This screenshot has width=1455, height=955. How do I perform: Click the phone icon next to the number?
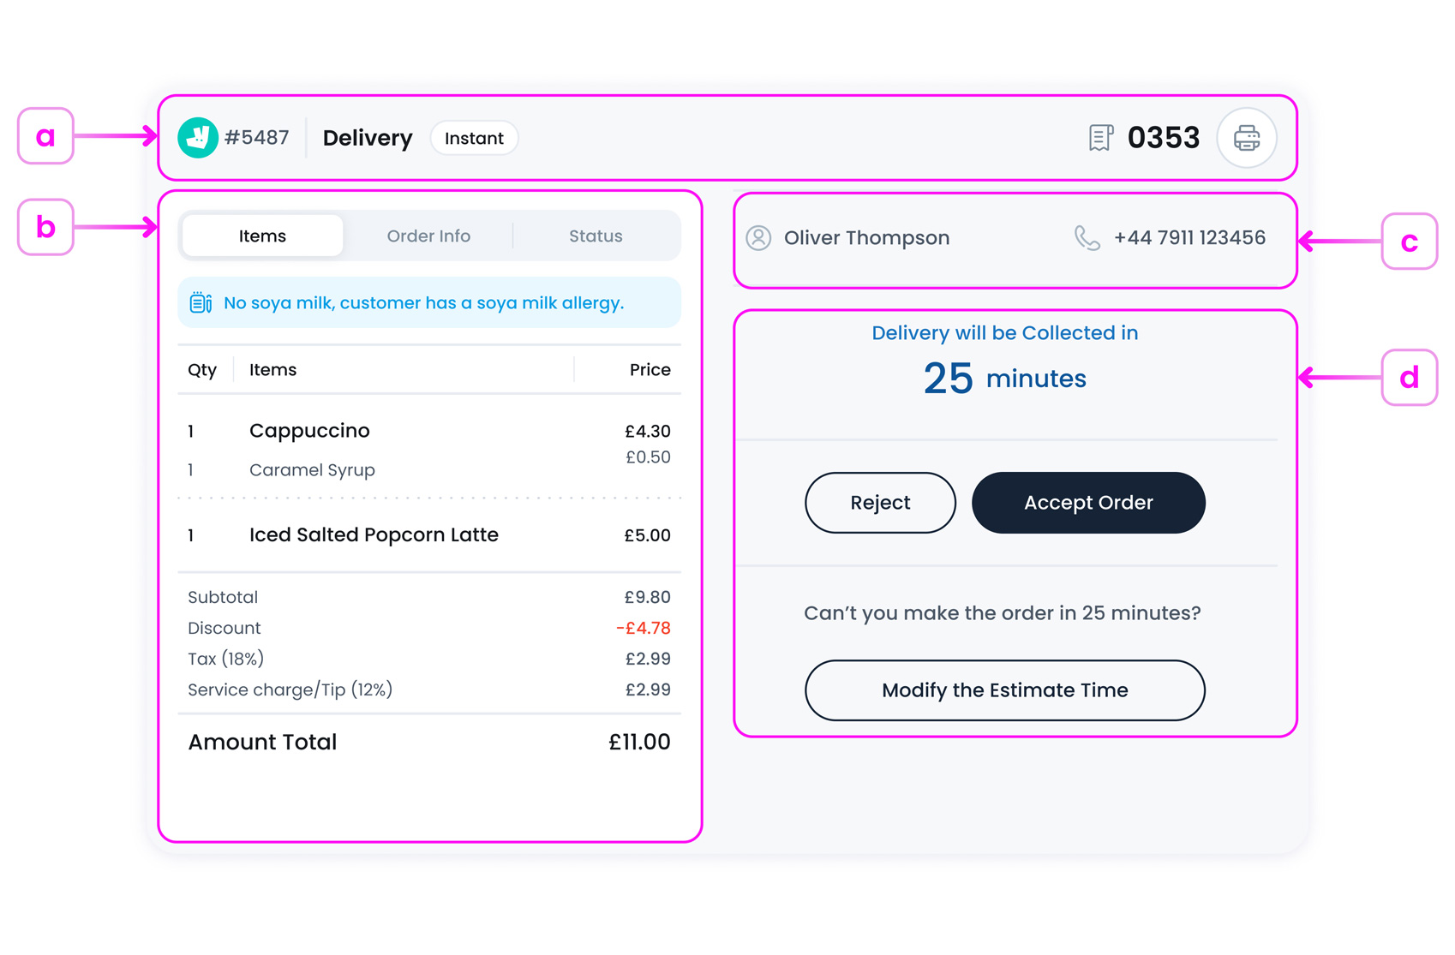[1087, 238]
